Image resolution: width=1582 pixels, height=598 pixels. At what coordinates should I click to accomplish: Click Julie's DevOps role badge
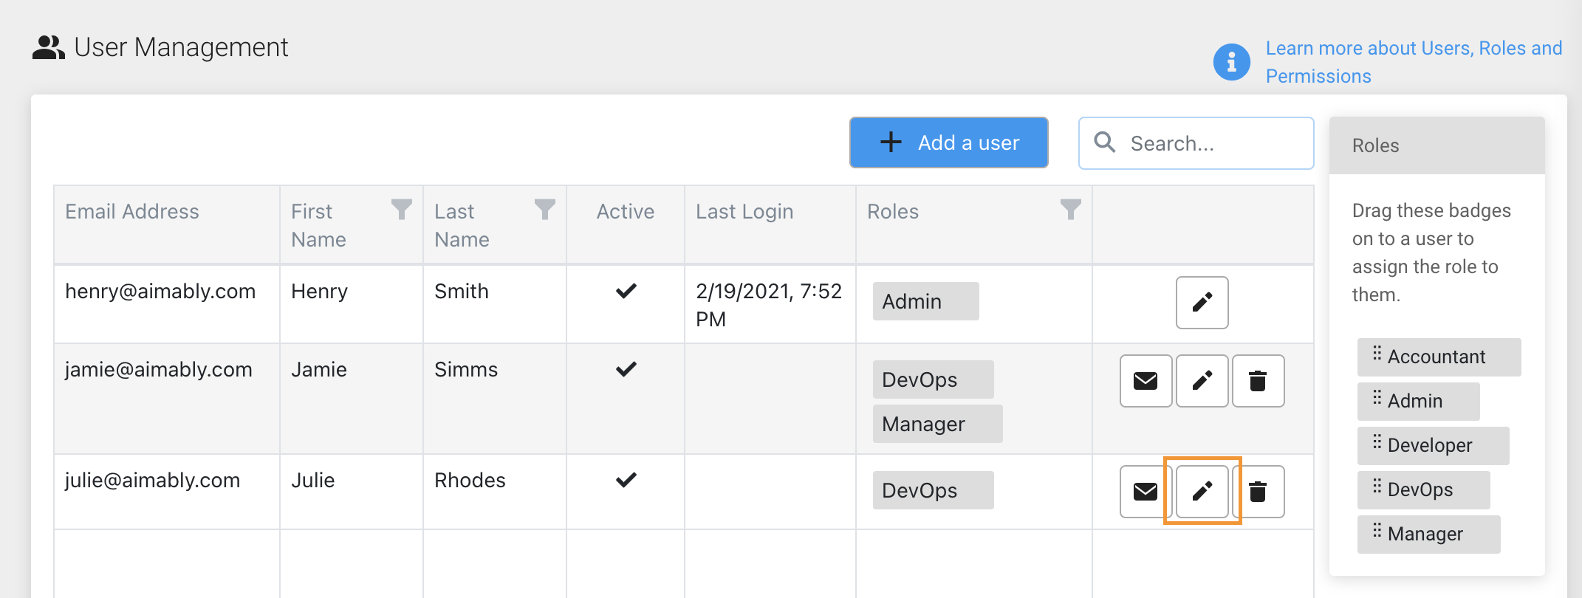coord(933,490)
